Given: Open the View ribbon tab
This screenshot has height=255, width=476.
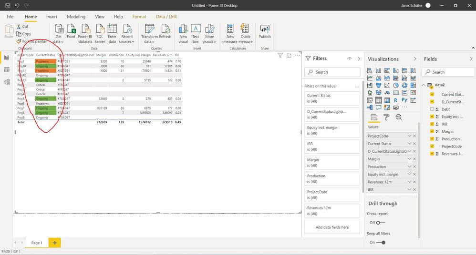Looking at the screenshot, I should point(100,17).
